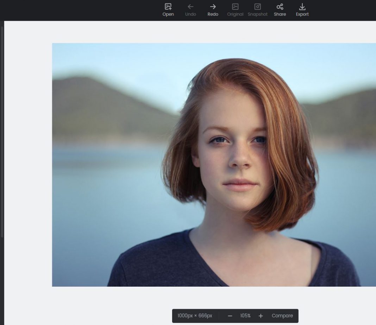Image resolution: width=376 pixels, height=325 pixels.
Task: Zoom in with the plus icon
Action: click(x=261, y=316)
